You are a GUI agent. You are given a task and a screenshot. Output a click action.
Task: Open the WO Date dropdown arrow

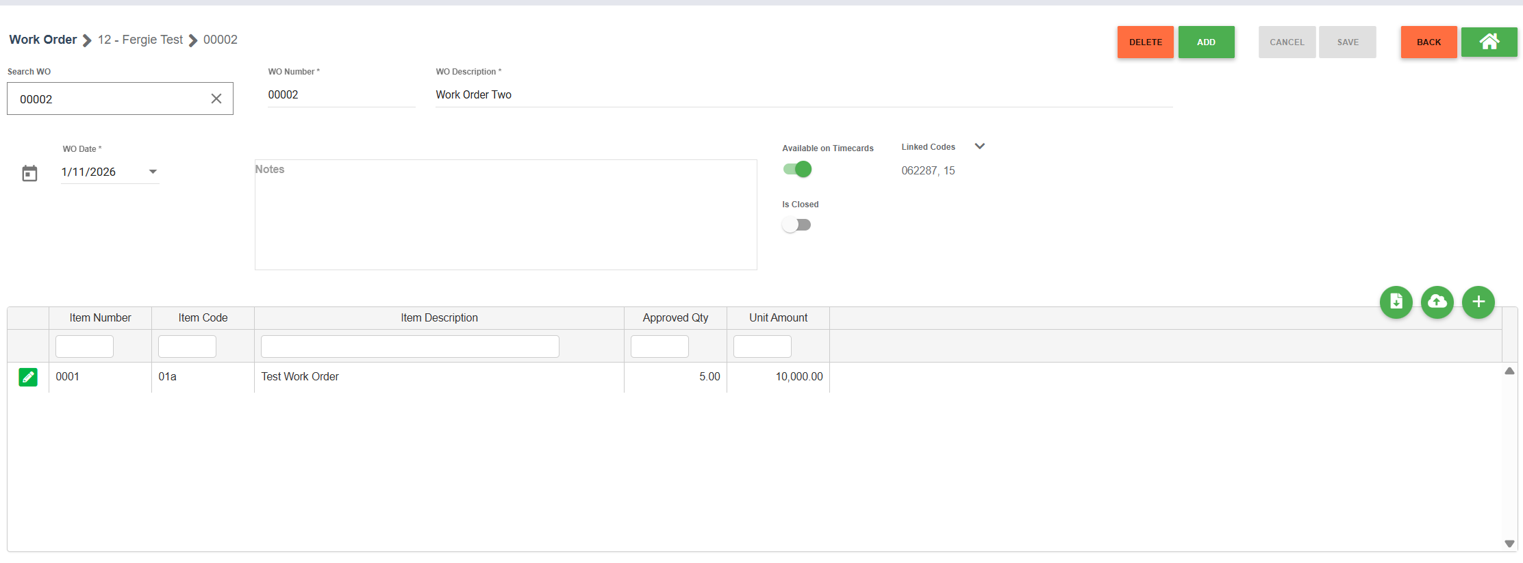153,172
